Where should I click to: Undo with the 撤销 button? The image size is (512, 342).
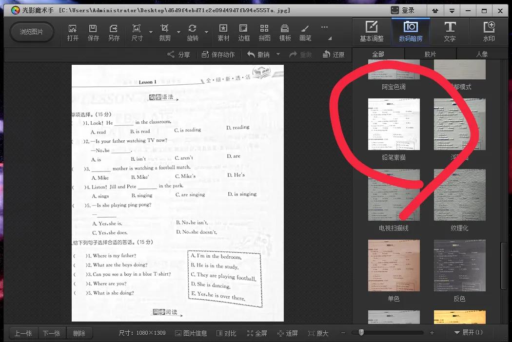pyautogui.click(x=258, y=55)
